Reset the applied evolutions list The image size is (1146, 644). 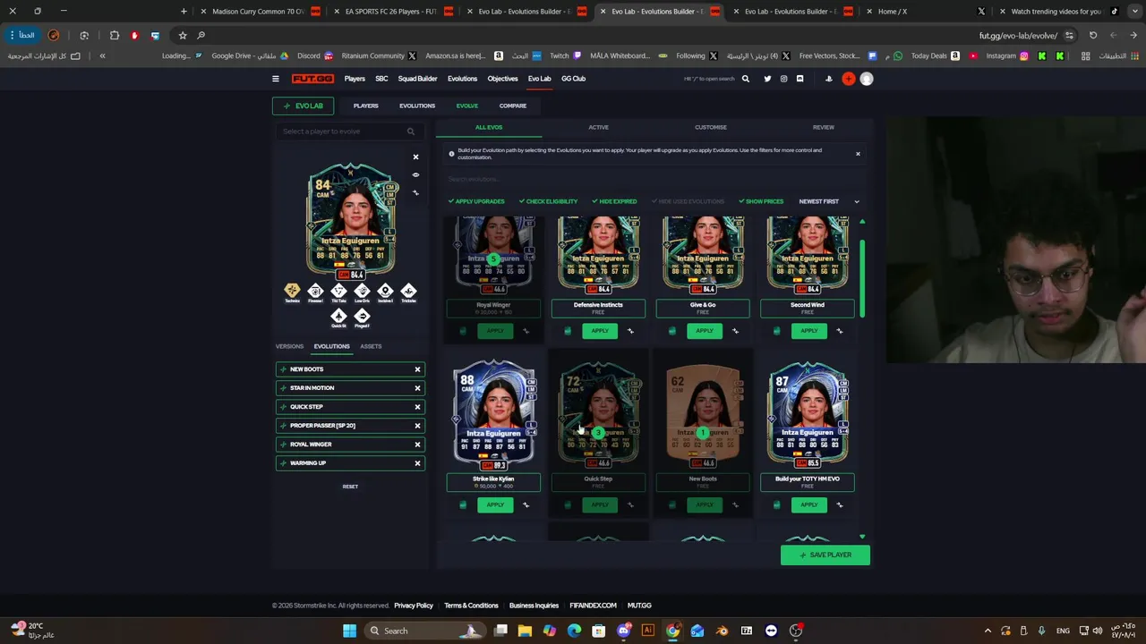point(350,487)
